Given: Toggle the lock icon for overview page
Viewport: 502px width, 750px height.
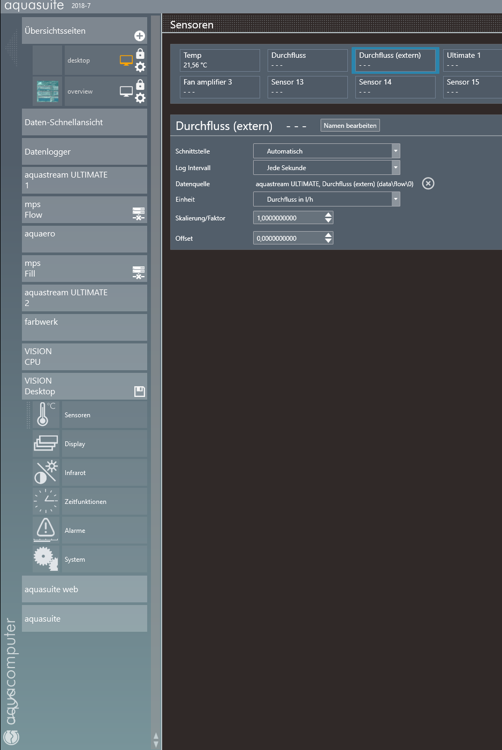Looking at the screenshot, I should click(140, 85).
